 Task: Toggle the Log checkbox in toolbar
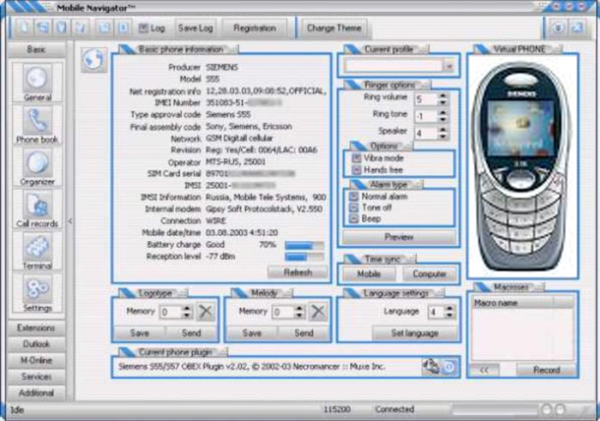pyautogui.click(x=143, y=28)
